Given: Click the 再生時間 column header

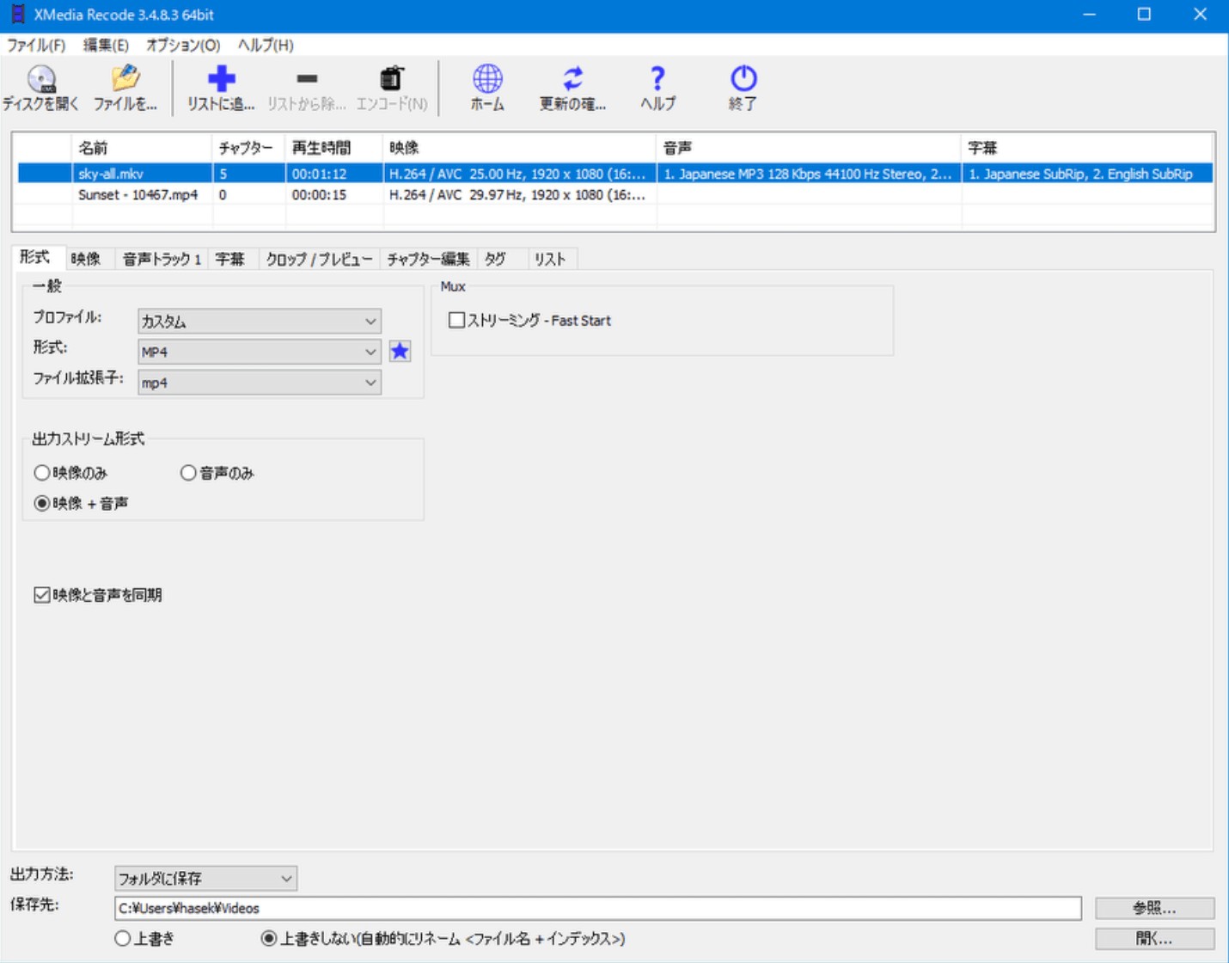Looking at the screenshot, I should coord(333,148).
